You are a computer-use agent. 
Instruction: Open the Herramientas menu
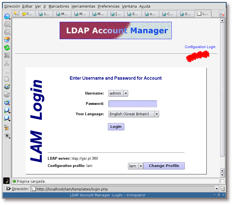pyautogui.click(x=83, y=6)
